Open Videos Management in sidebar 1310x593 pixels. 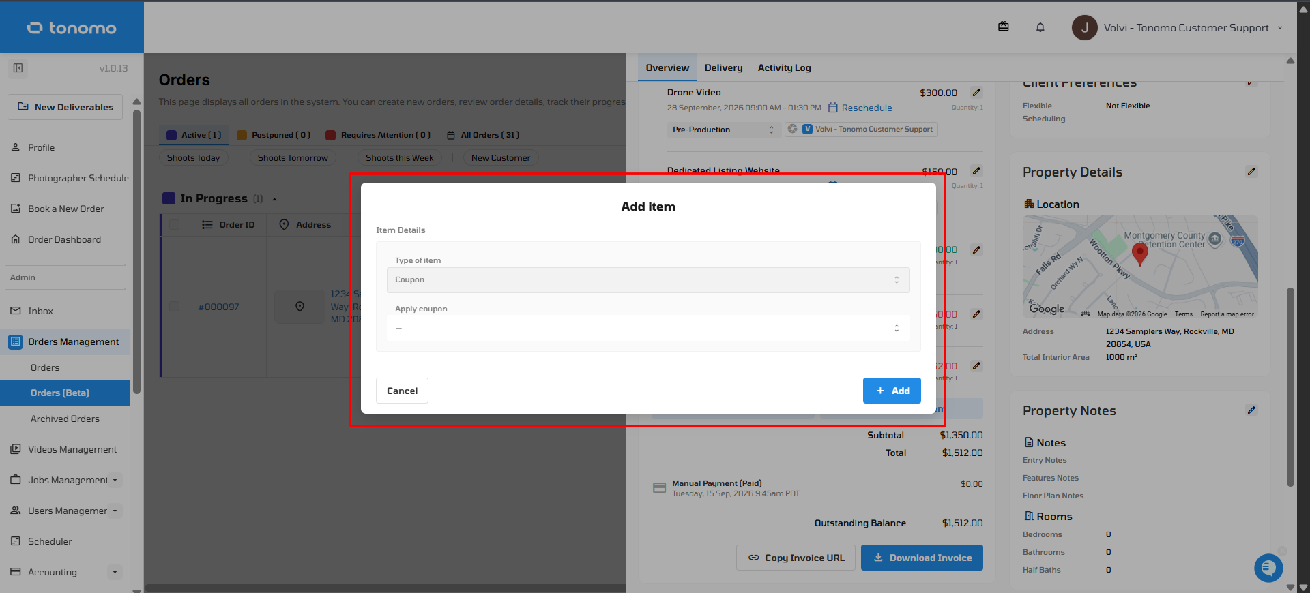(72, 449)
